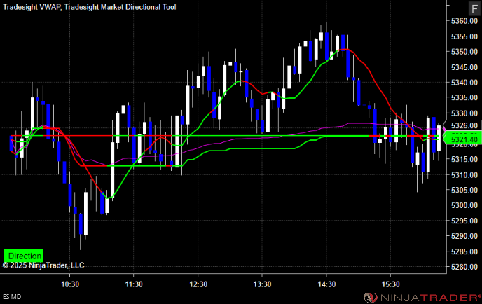
Task: Click the 5315.00 price axis label
Action: (464, 159)
